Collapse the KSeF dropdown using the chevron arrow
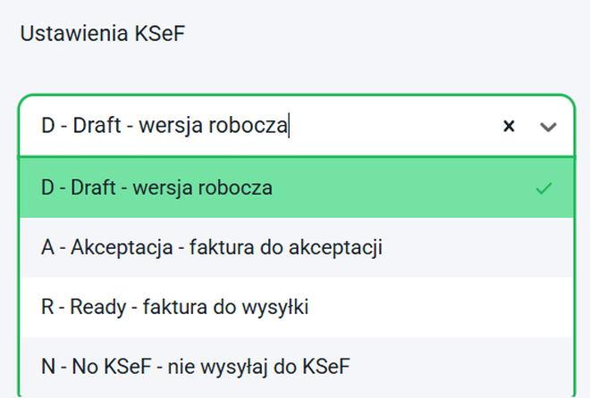 (x=548, y=127)
